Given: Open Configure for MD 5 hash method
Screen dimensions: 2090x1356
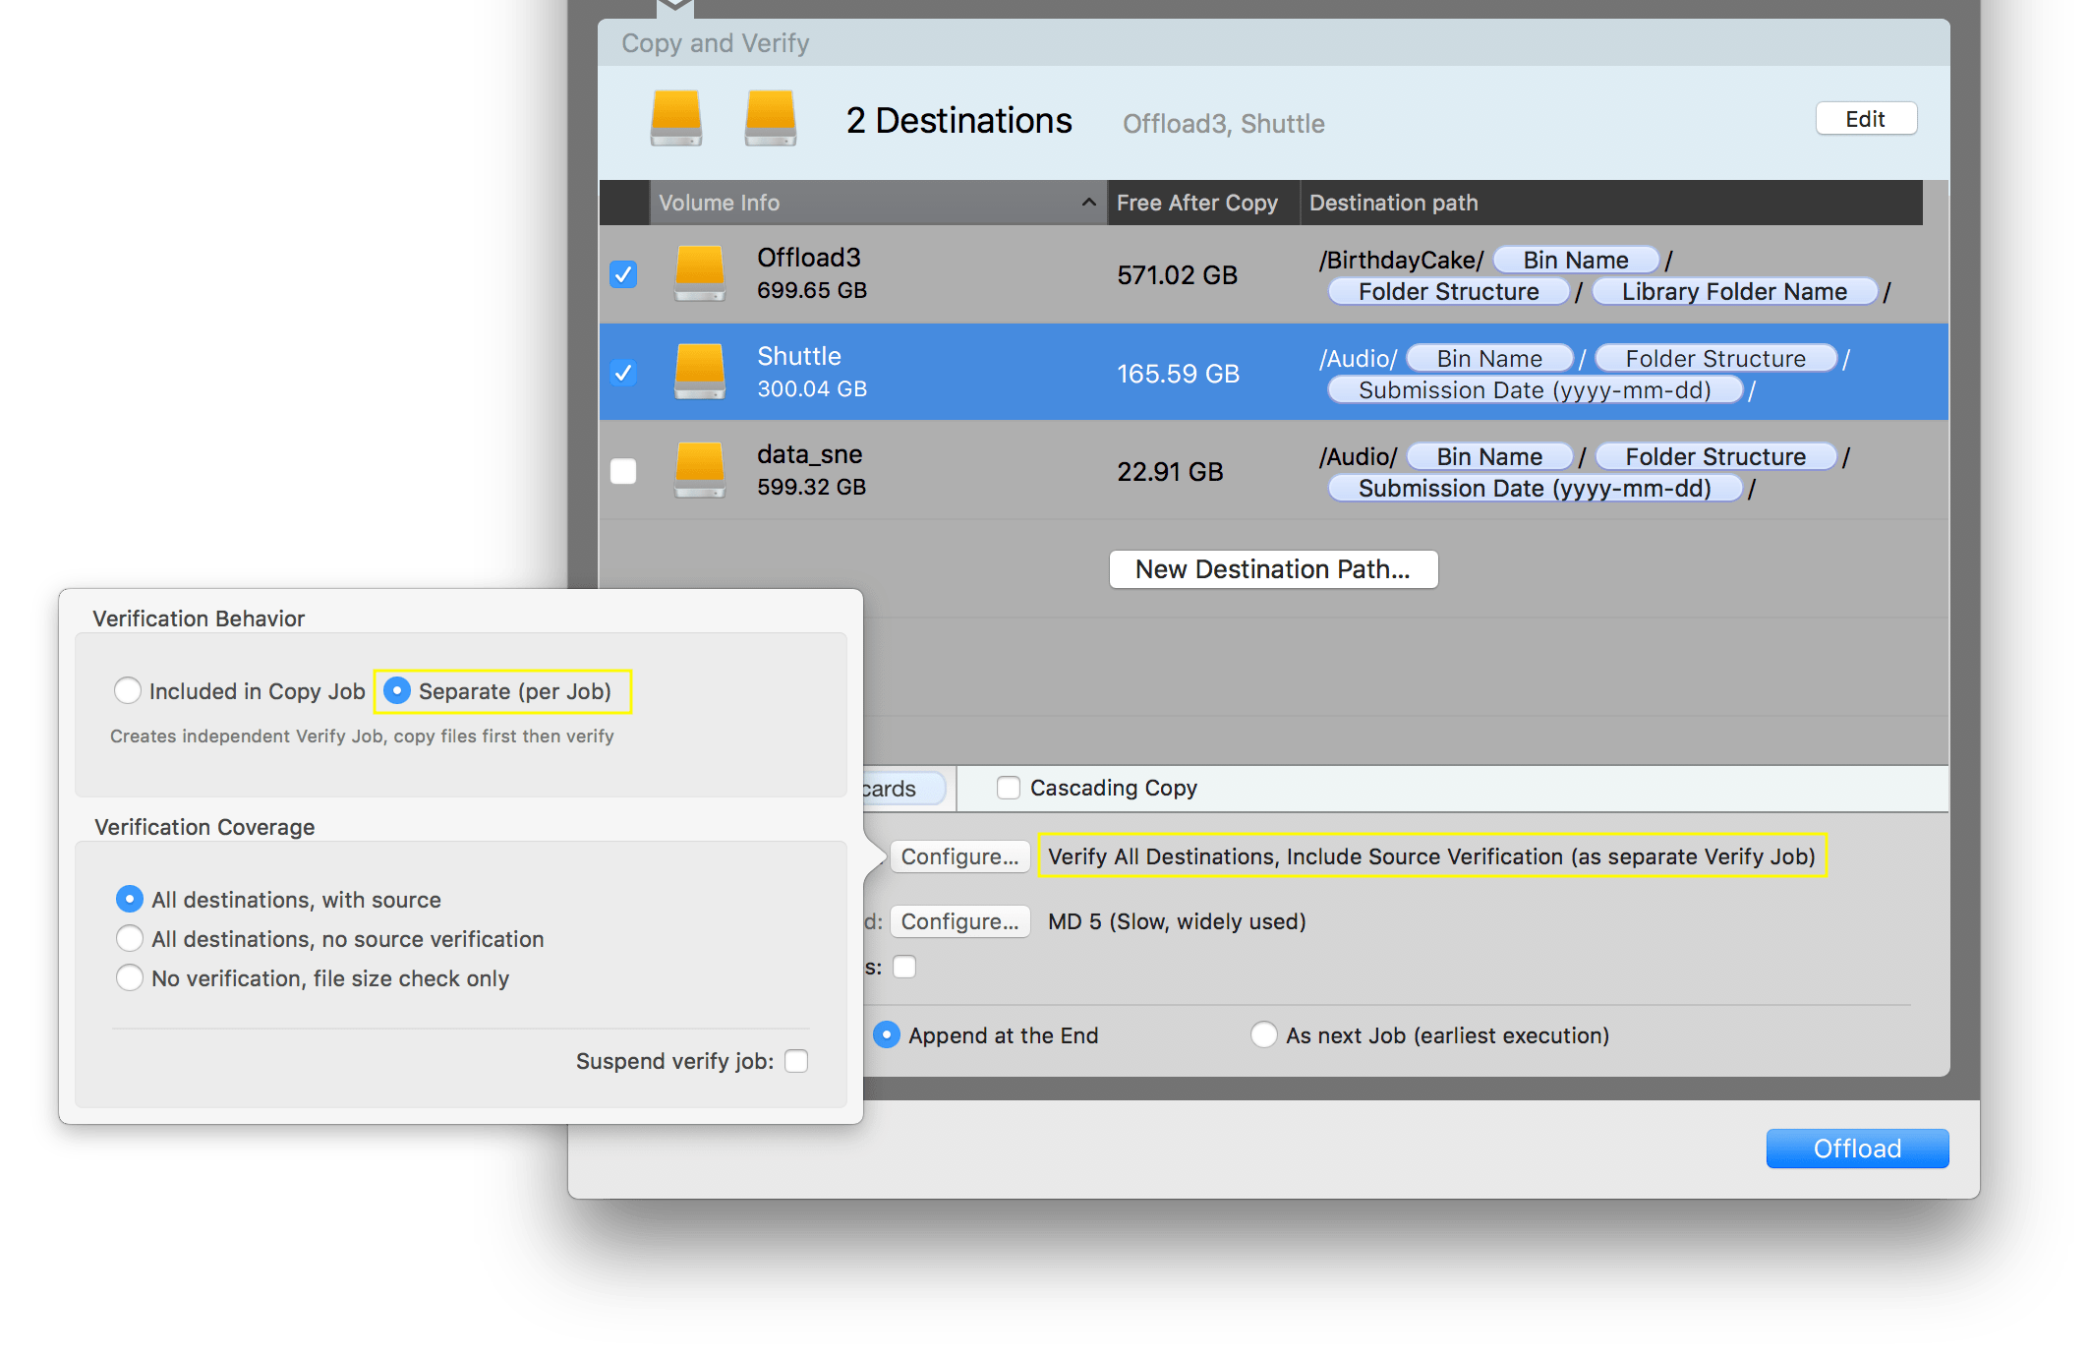Looking at the screenshot, I should [x=959, y=921].
